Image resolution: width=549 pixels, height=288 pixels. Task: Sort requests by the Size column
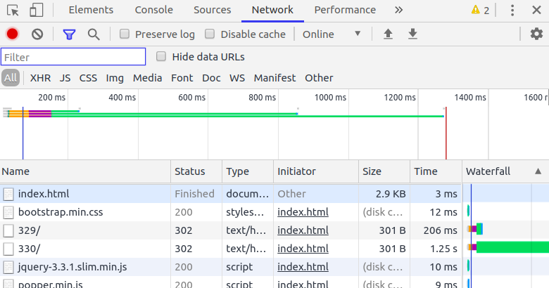click(x=384, y=171)
